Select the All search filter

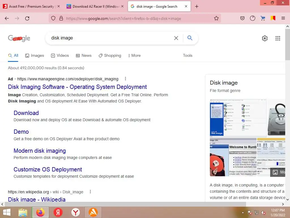point(13,55)
